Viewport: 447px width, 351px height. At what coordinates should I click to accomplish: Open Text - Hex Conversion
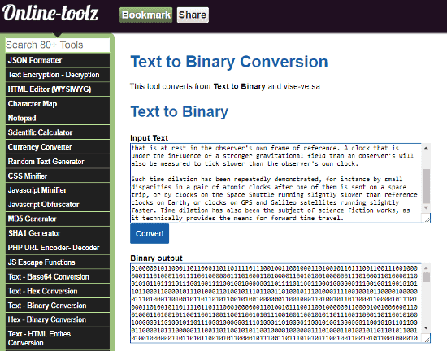coord(58,291)
